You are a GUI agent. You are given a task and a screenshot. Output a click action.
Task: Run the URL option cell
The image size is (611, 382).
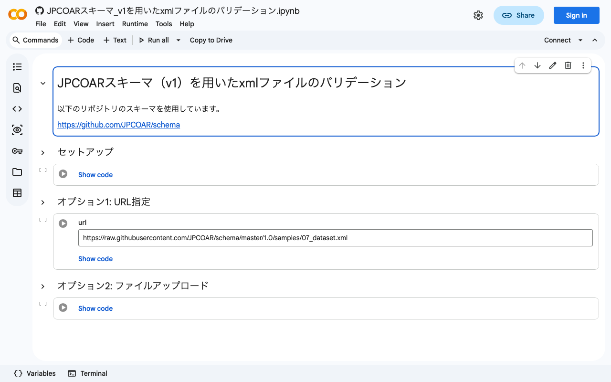[x=63, y=223]
